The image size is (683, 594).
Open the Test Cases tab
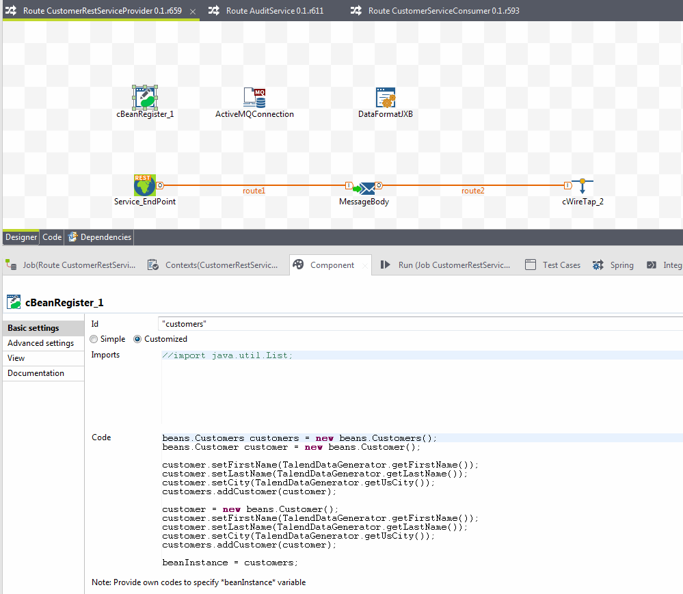[561, 265]
